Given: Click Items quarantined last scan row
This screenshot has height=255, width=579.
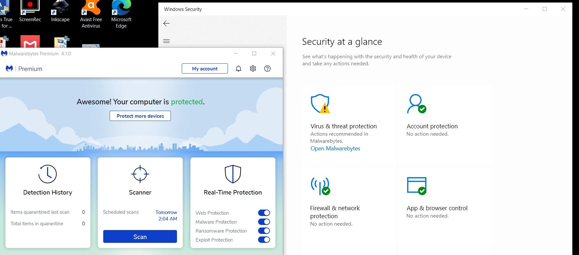Looking at the screenshot, I should tap(48, 212).
